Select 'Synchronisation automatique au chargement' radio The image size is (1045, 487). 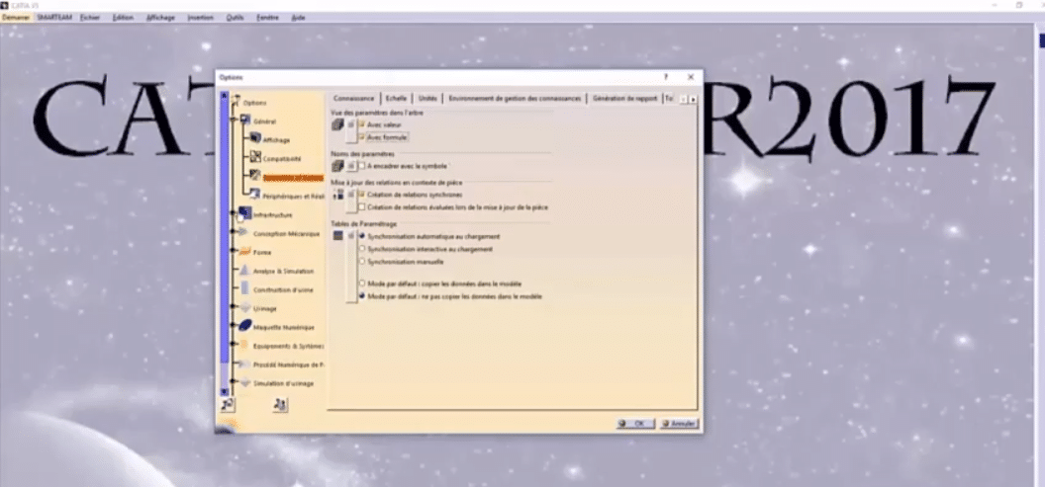pos(362,236)
